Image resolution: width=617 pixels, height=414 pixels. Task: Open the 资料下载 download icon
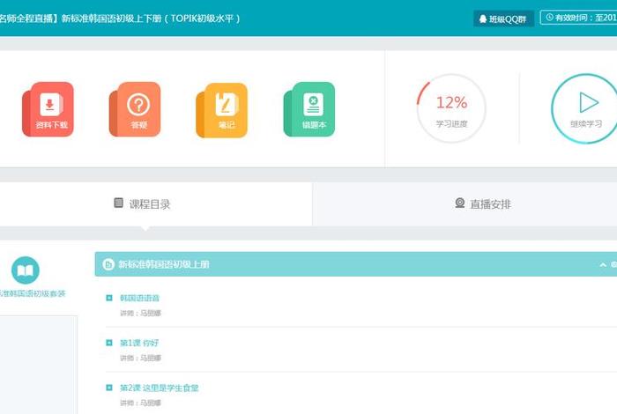click(x=48, y=109)
